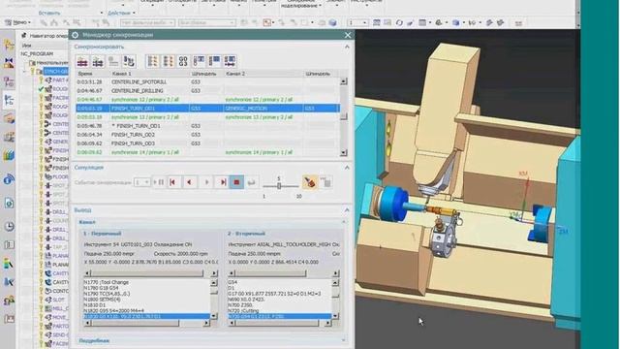Expand the Подробная section
620x349 pixels.
tap(344, 340)
